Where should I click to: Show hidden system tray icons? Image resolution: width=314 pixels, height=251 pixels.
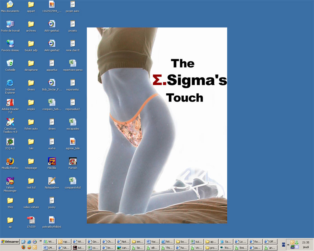pos(288,245)
